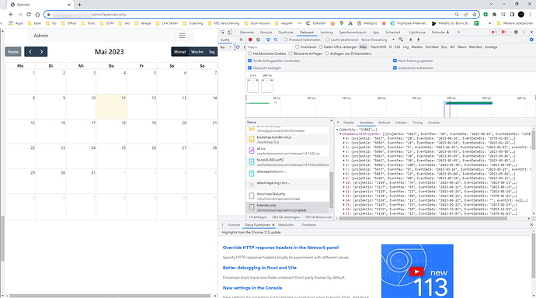The image size is (536, 298).
Task: Switch to Elemente panel tab
Action: point(247,32)
